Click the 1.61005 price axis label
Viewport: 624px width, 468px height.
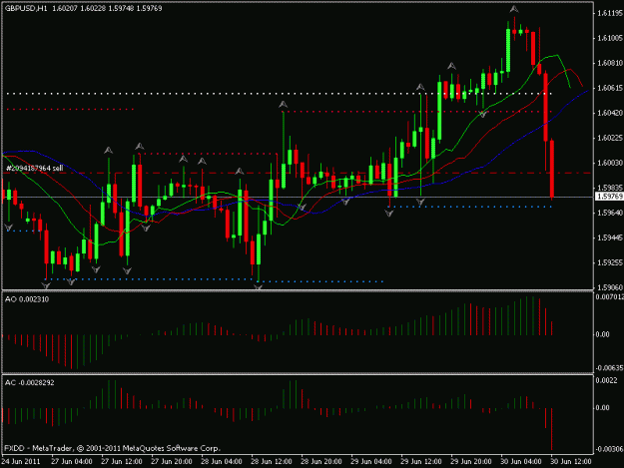[610, 38]
